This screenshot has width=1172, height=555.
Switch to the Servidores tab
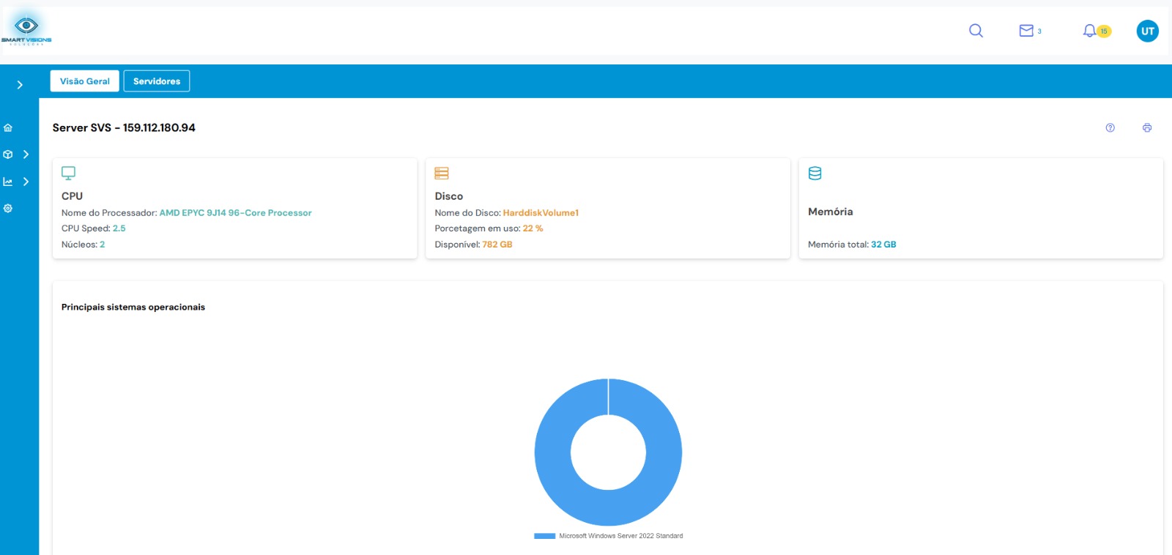[157, 81]
